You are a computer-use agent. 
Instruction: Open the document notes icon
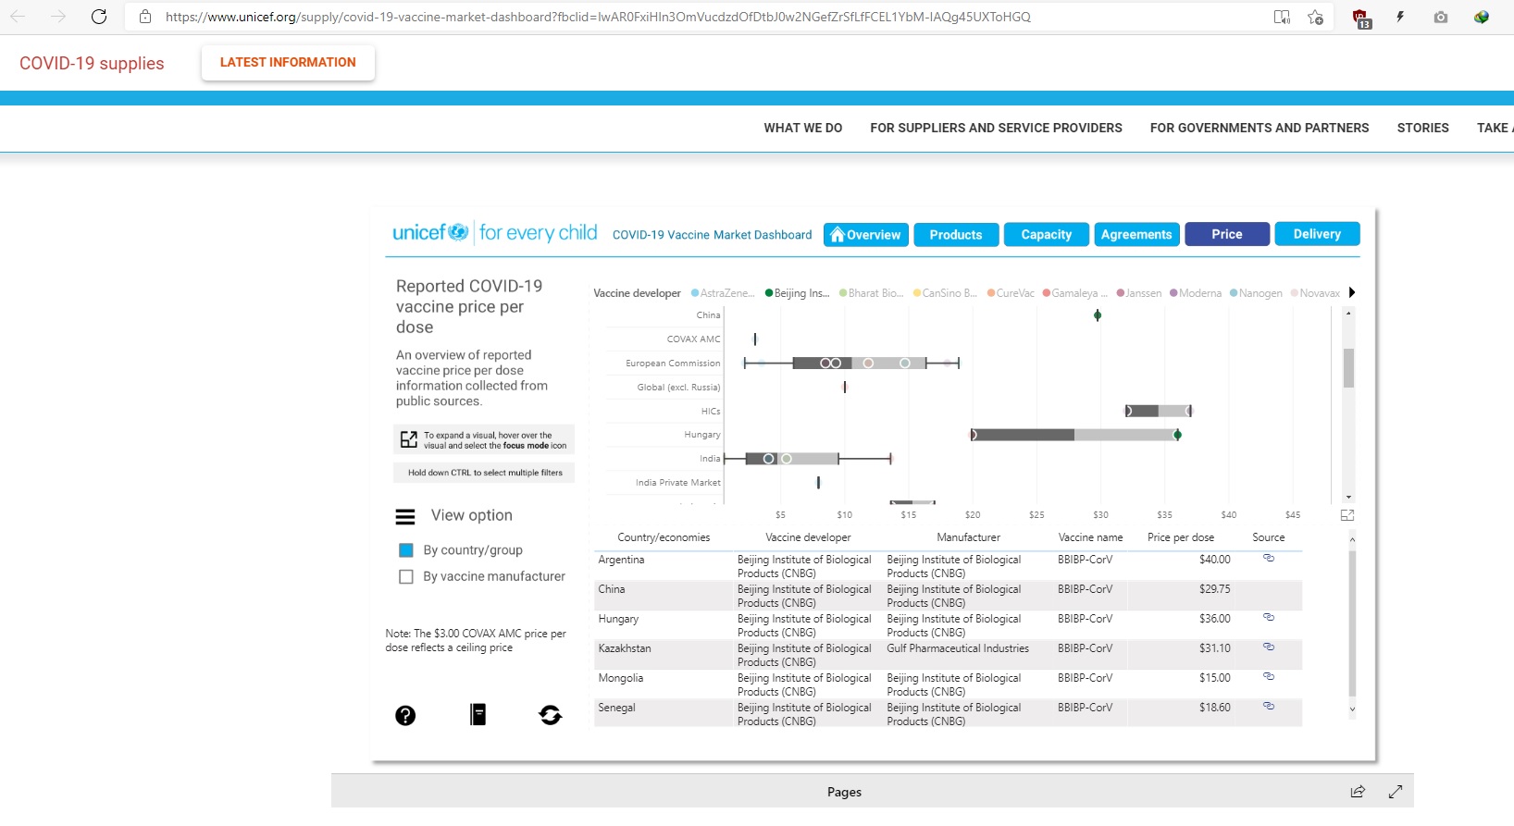pos(478,714)
